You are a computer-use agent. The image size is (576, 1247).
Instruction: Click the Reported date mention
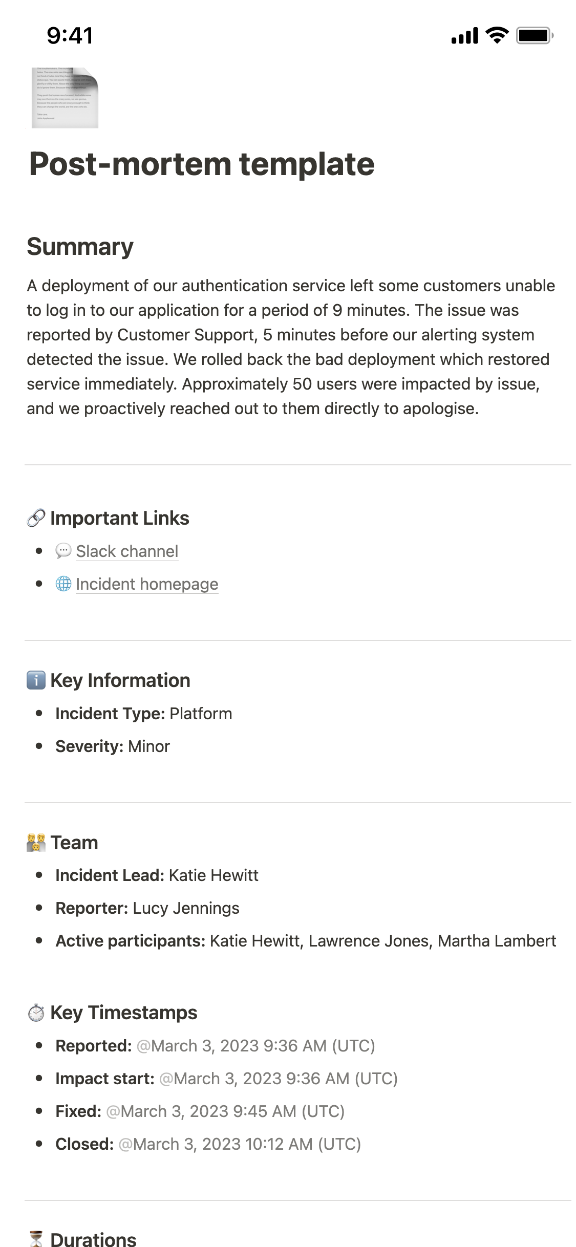coord(255,1045)
